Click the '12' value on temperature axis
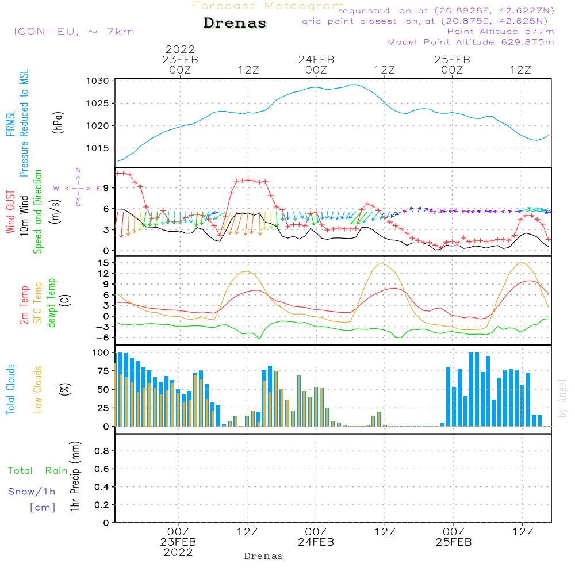The width and height of the screenshot is (575, 575). (x=103, y=274)
